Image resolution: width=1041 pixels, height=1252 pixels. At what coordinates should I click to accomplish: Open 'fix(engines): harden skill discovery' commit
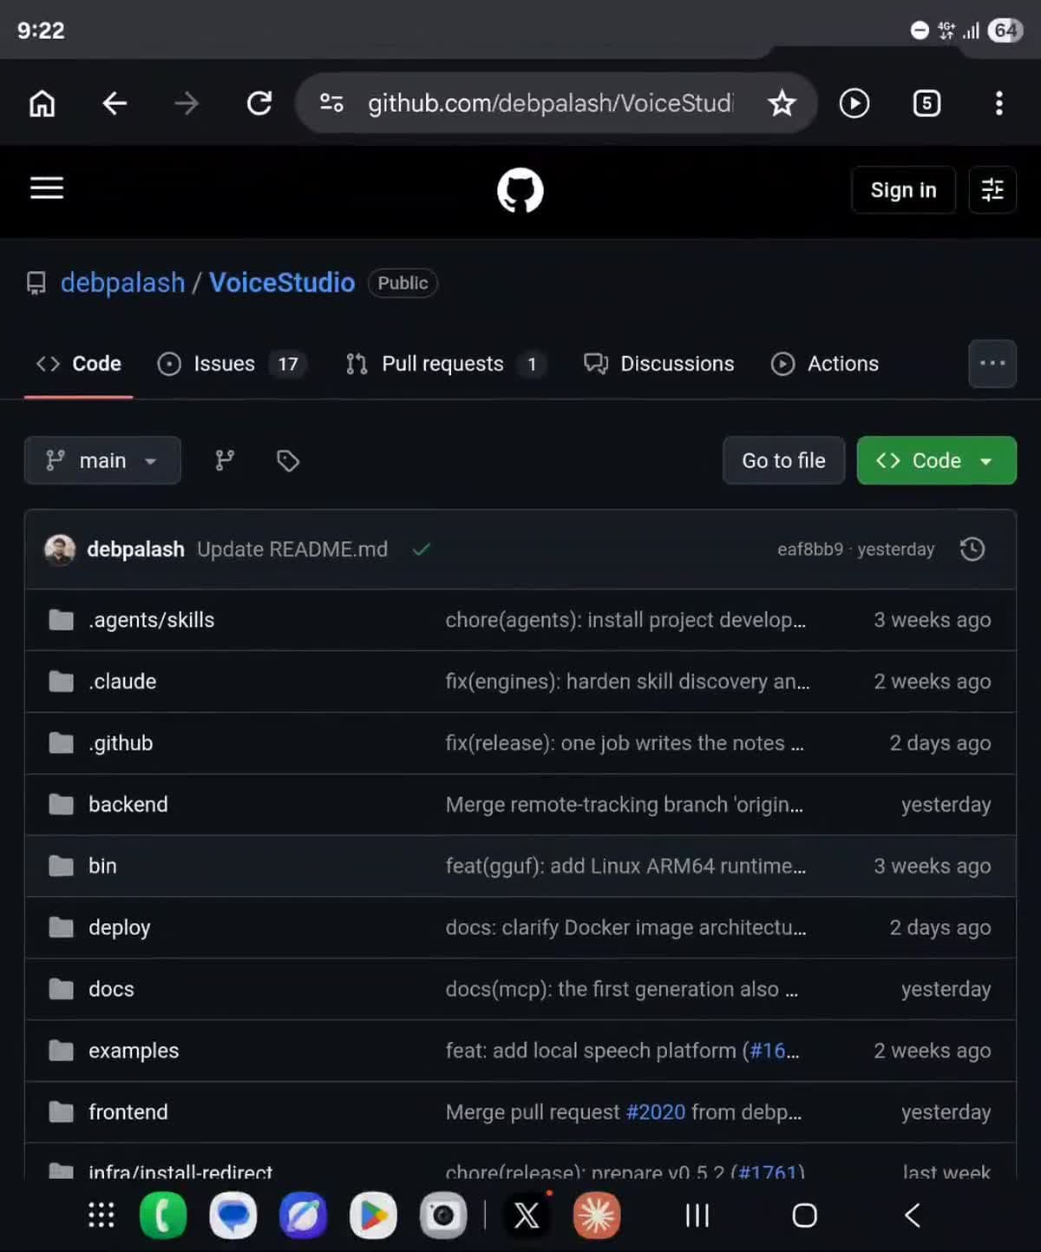point(627,682)
